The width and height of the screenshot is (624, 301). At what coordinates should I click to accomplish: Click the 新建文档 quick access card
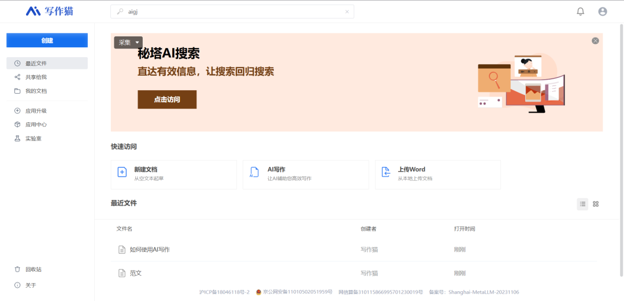[173, 174]
